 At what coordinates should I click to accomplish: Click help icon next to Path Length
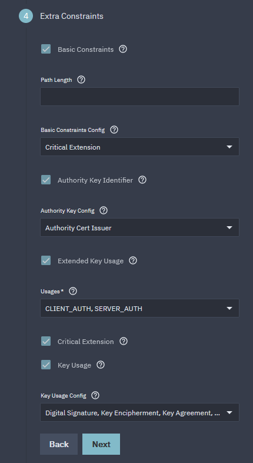[x=81, y=80]
